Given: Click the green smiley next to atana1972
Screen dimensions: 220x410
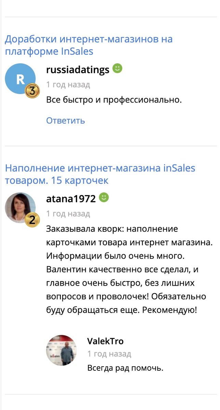Looking at the screenshot, I should pos(104,197).
